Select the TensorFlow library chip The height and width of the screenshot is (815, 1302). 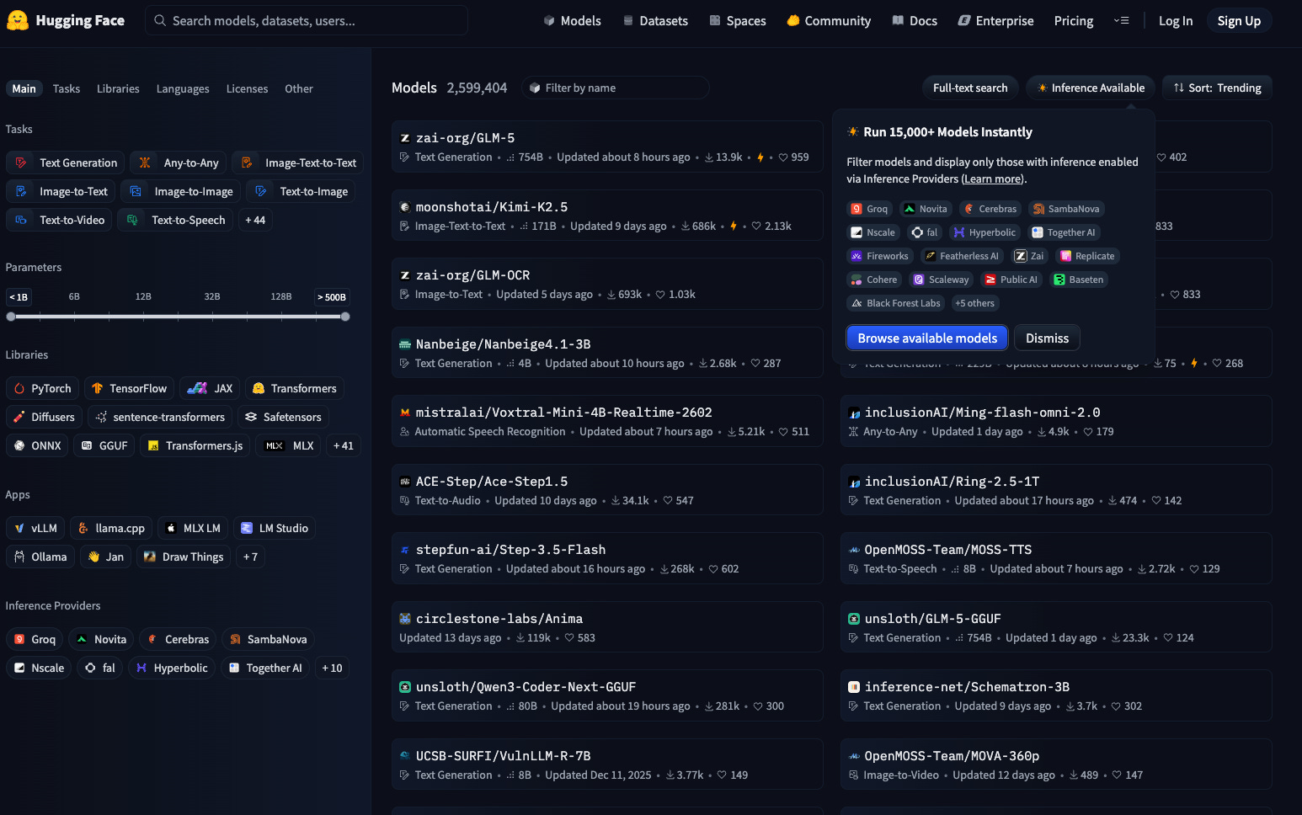click(129, 388)
